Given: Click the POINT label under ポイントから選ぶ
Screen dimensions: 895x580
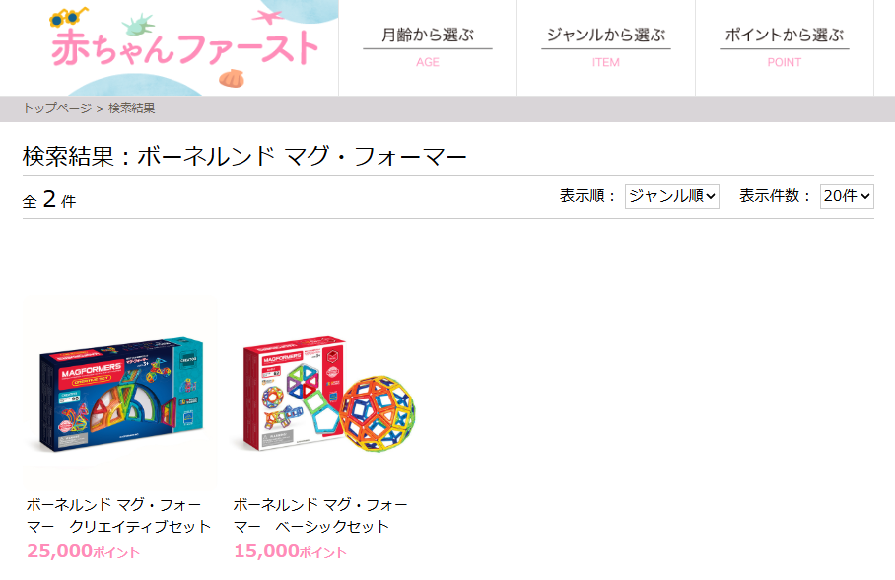Looking at the screenshot, I should point(785,62).
